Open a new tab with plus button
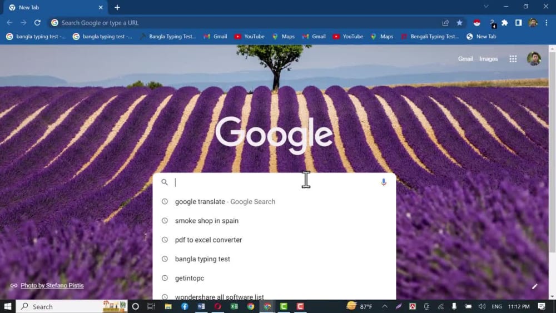556x313 pixels. click(x=117, y=7)
